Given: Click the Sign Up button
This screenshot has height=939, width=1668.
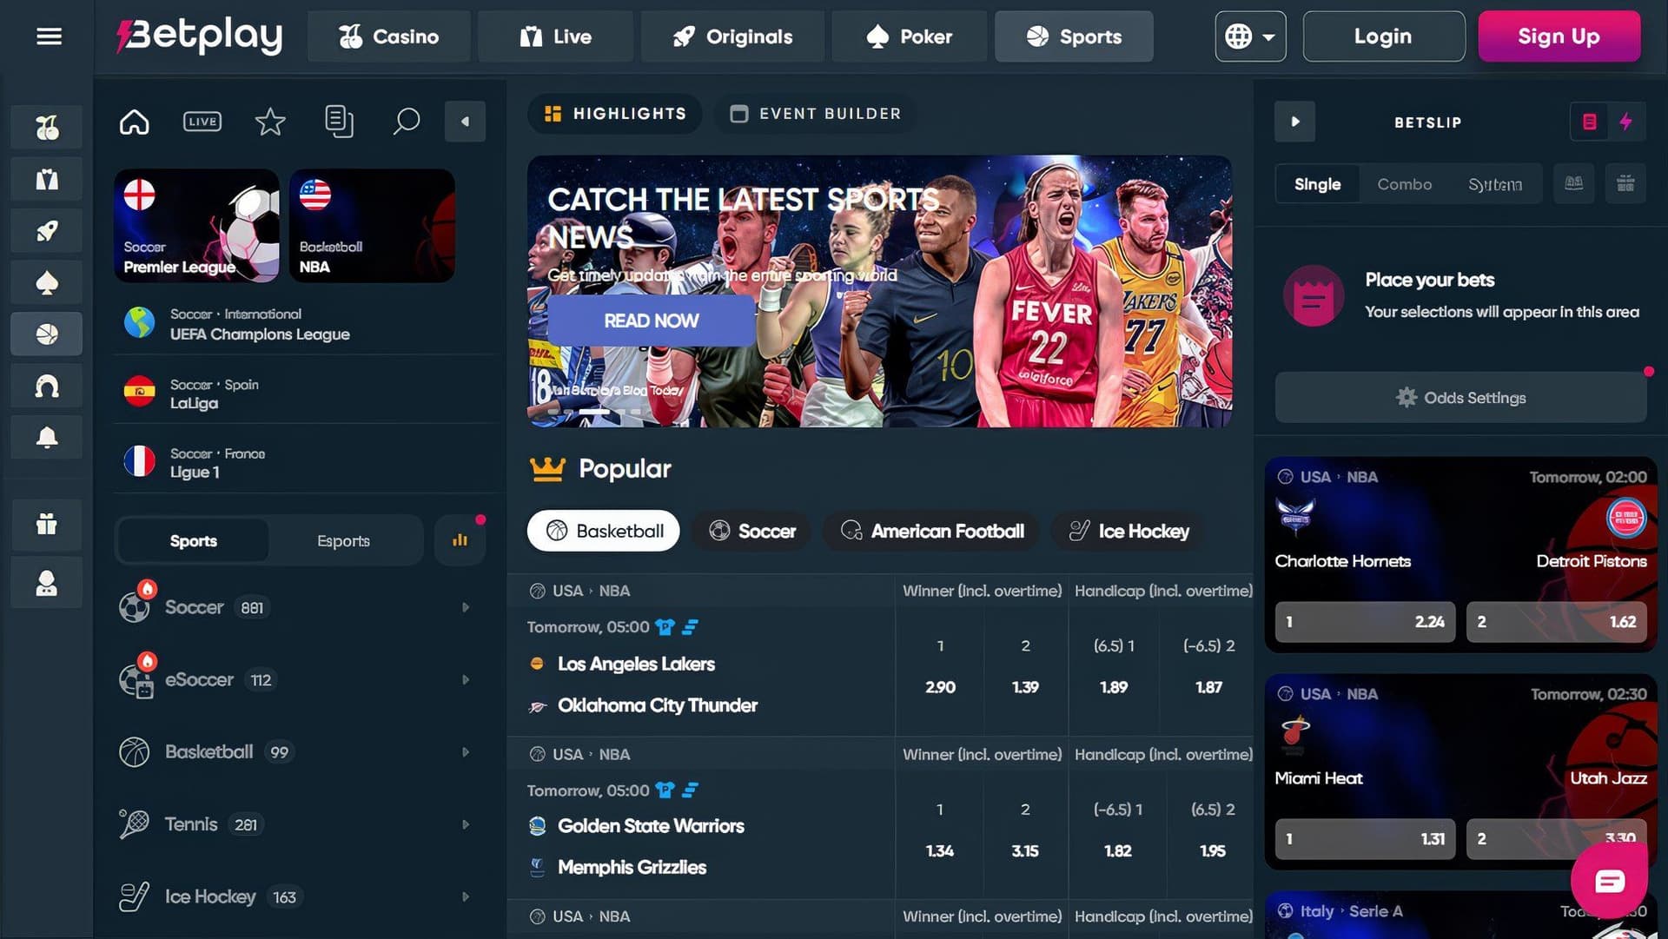Looking at the screenshot, I should point(1559,36).
